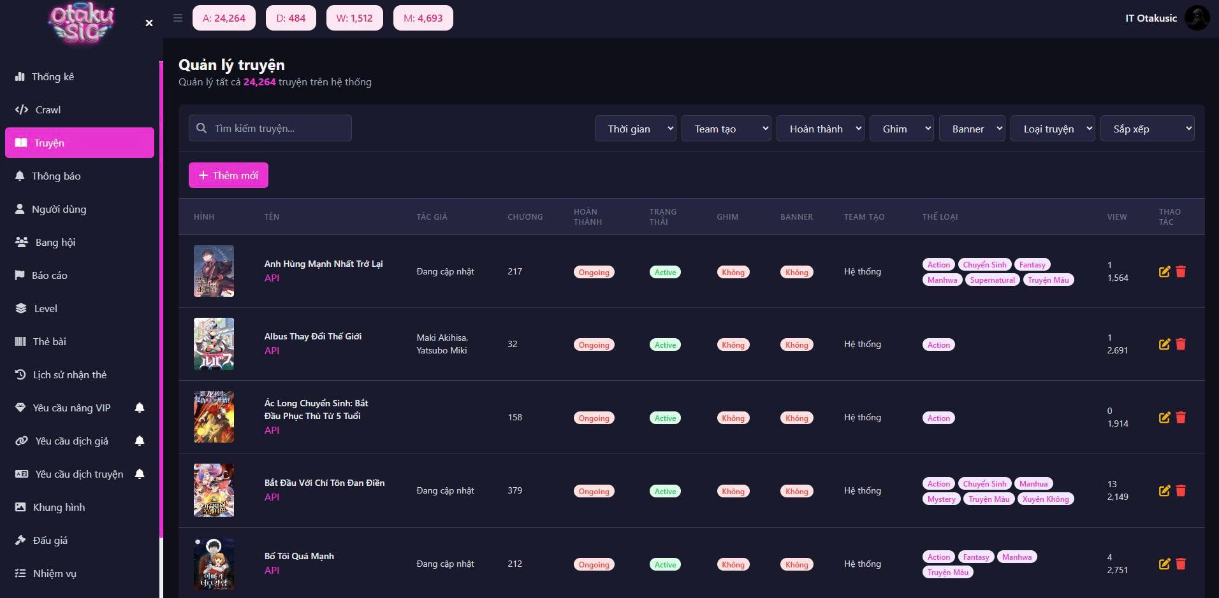Toggle Active status badge of Albus Thay Đổi Thế Giới

pyautogui.click(x=665, y=345)
